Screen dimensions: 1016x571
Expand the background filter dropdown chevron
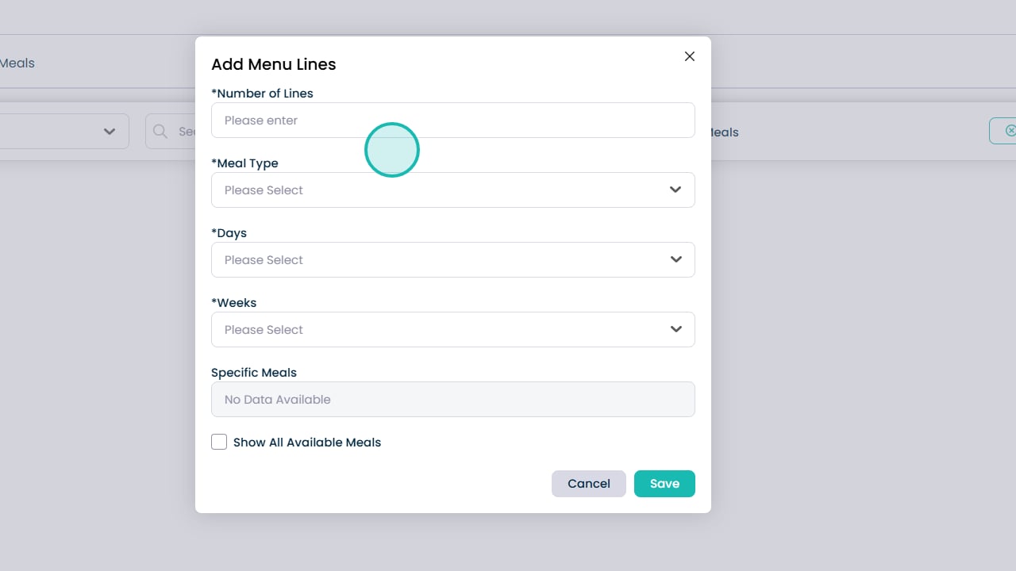coord(110,132)
